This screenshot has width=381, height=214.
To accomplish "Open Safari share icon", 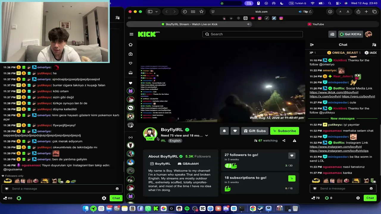I will 358,12.
